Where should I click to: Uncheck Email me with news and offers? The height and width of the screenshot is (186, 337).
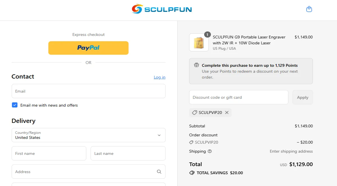coord(15,105)
